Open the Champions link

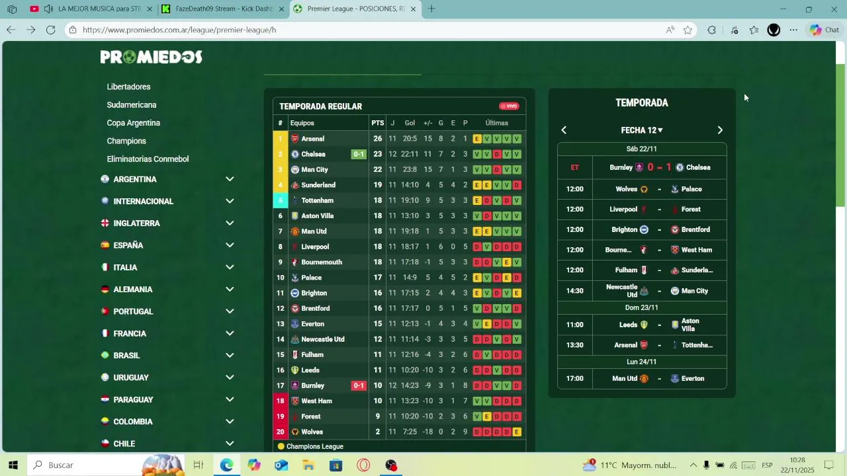point(126,141)
